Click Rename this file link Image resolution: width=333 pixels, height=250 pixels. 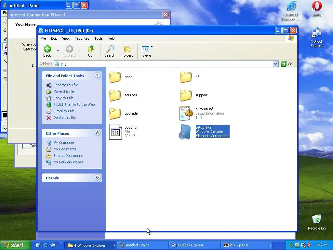66,85
